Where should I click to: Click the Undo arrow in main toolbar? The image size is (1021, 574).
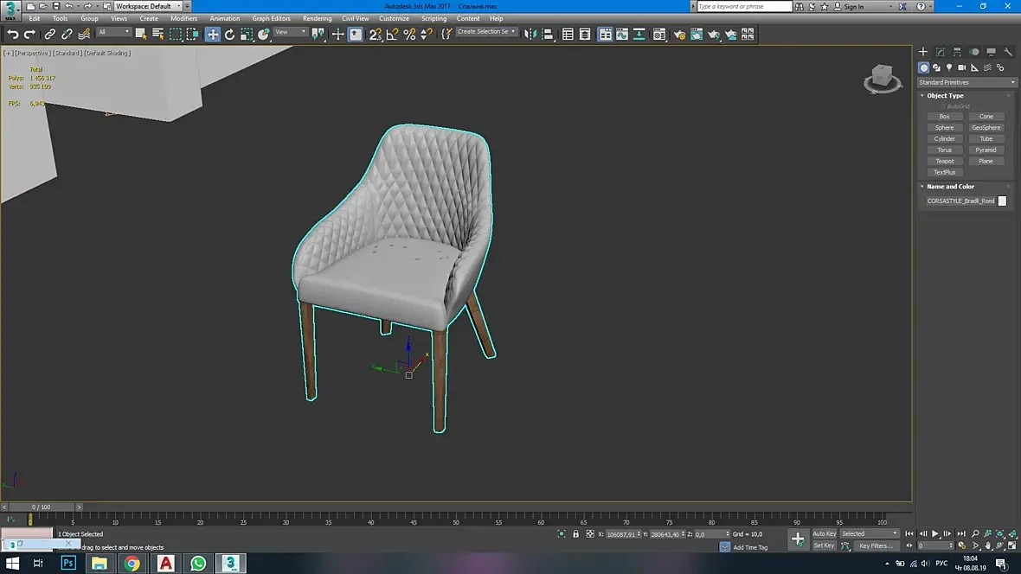(12, 35)
